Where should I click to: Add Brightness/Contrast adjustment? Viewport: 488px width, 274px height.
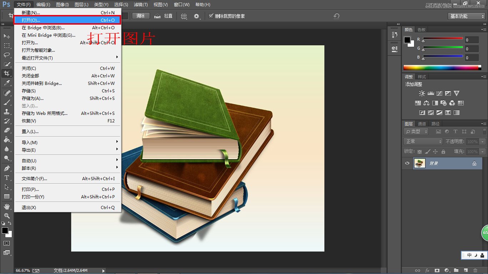422,93
